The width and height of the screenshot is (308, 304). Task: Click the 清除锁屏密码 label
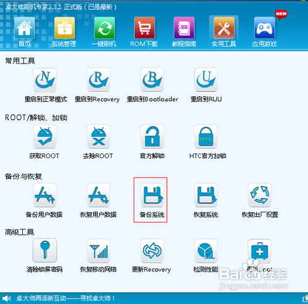coord(44,269)
